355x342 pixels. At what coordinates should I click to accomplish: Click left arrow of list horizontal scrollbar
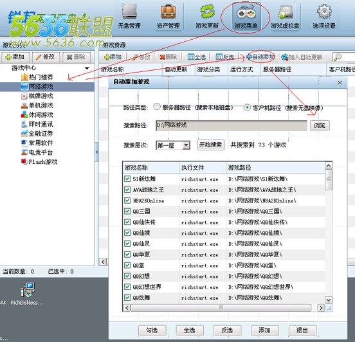pyautogui.click(x=127, y=308)
